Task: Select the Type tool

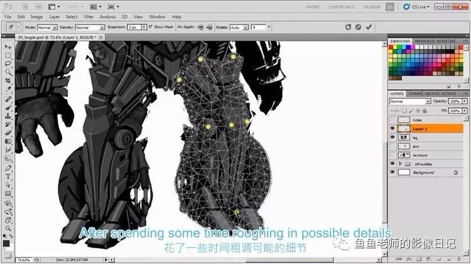Action: tap(8, 176)
